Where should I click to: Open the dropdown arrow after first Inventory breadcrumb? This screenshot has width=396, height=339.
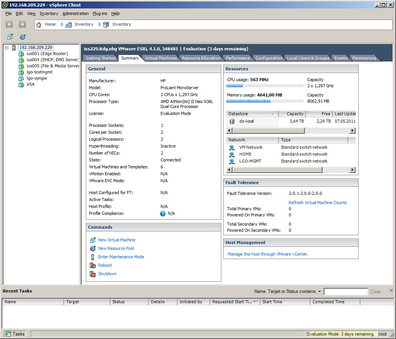(100, 25)
